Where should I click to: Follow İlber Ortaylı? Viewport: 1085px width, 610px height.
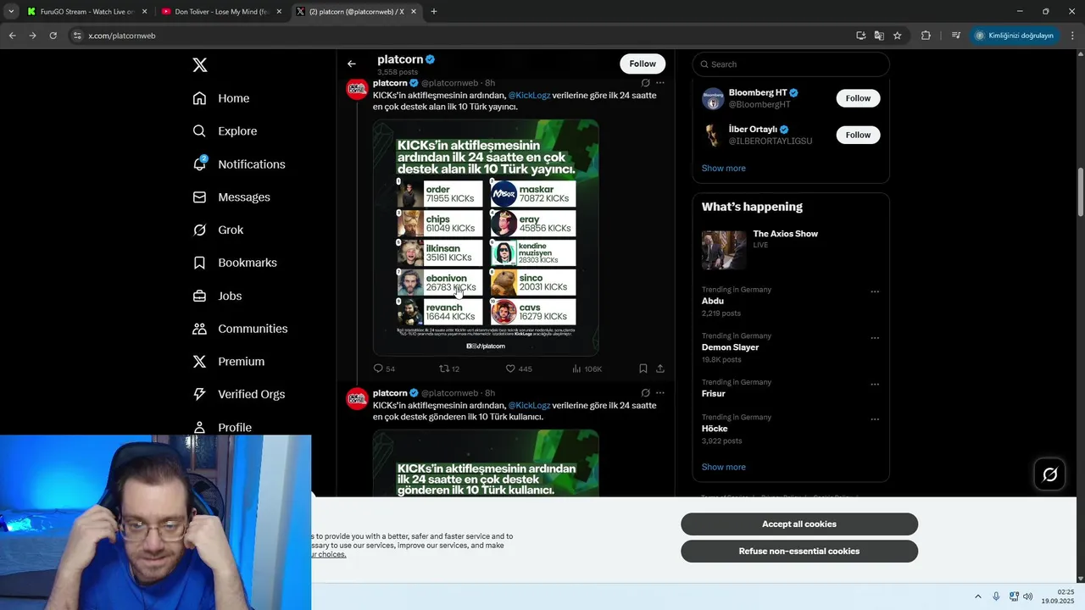pyautogui.click(x=858, y=135)
